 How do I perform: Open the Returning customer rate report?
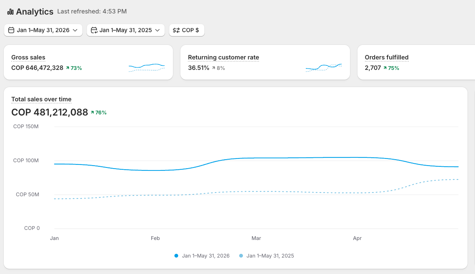(223, 58)
